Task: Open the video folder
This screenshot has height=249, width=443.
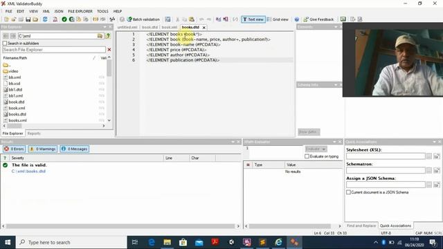Action: 13,71
